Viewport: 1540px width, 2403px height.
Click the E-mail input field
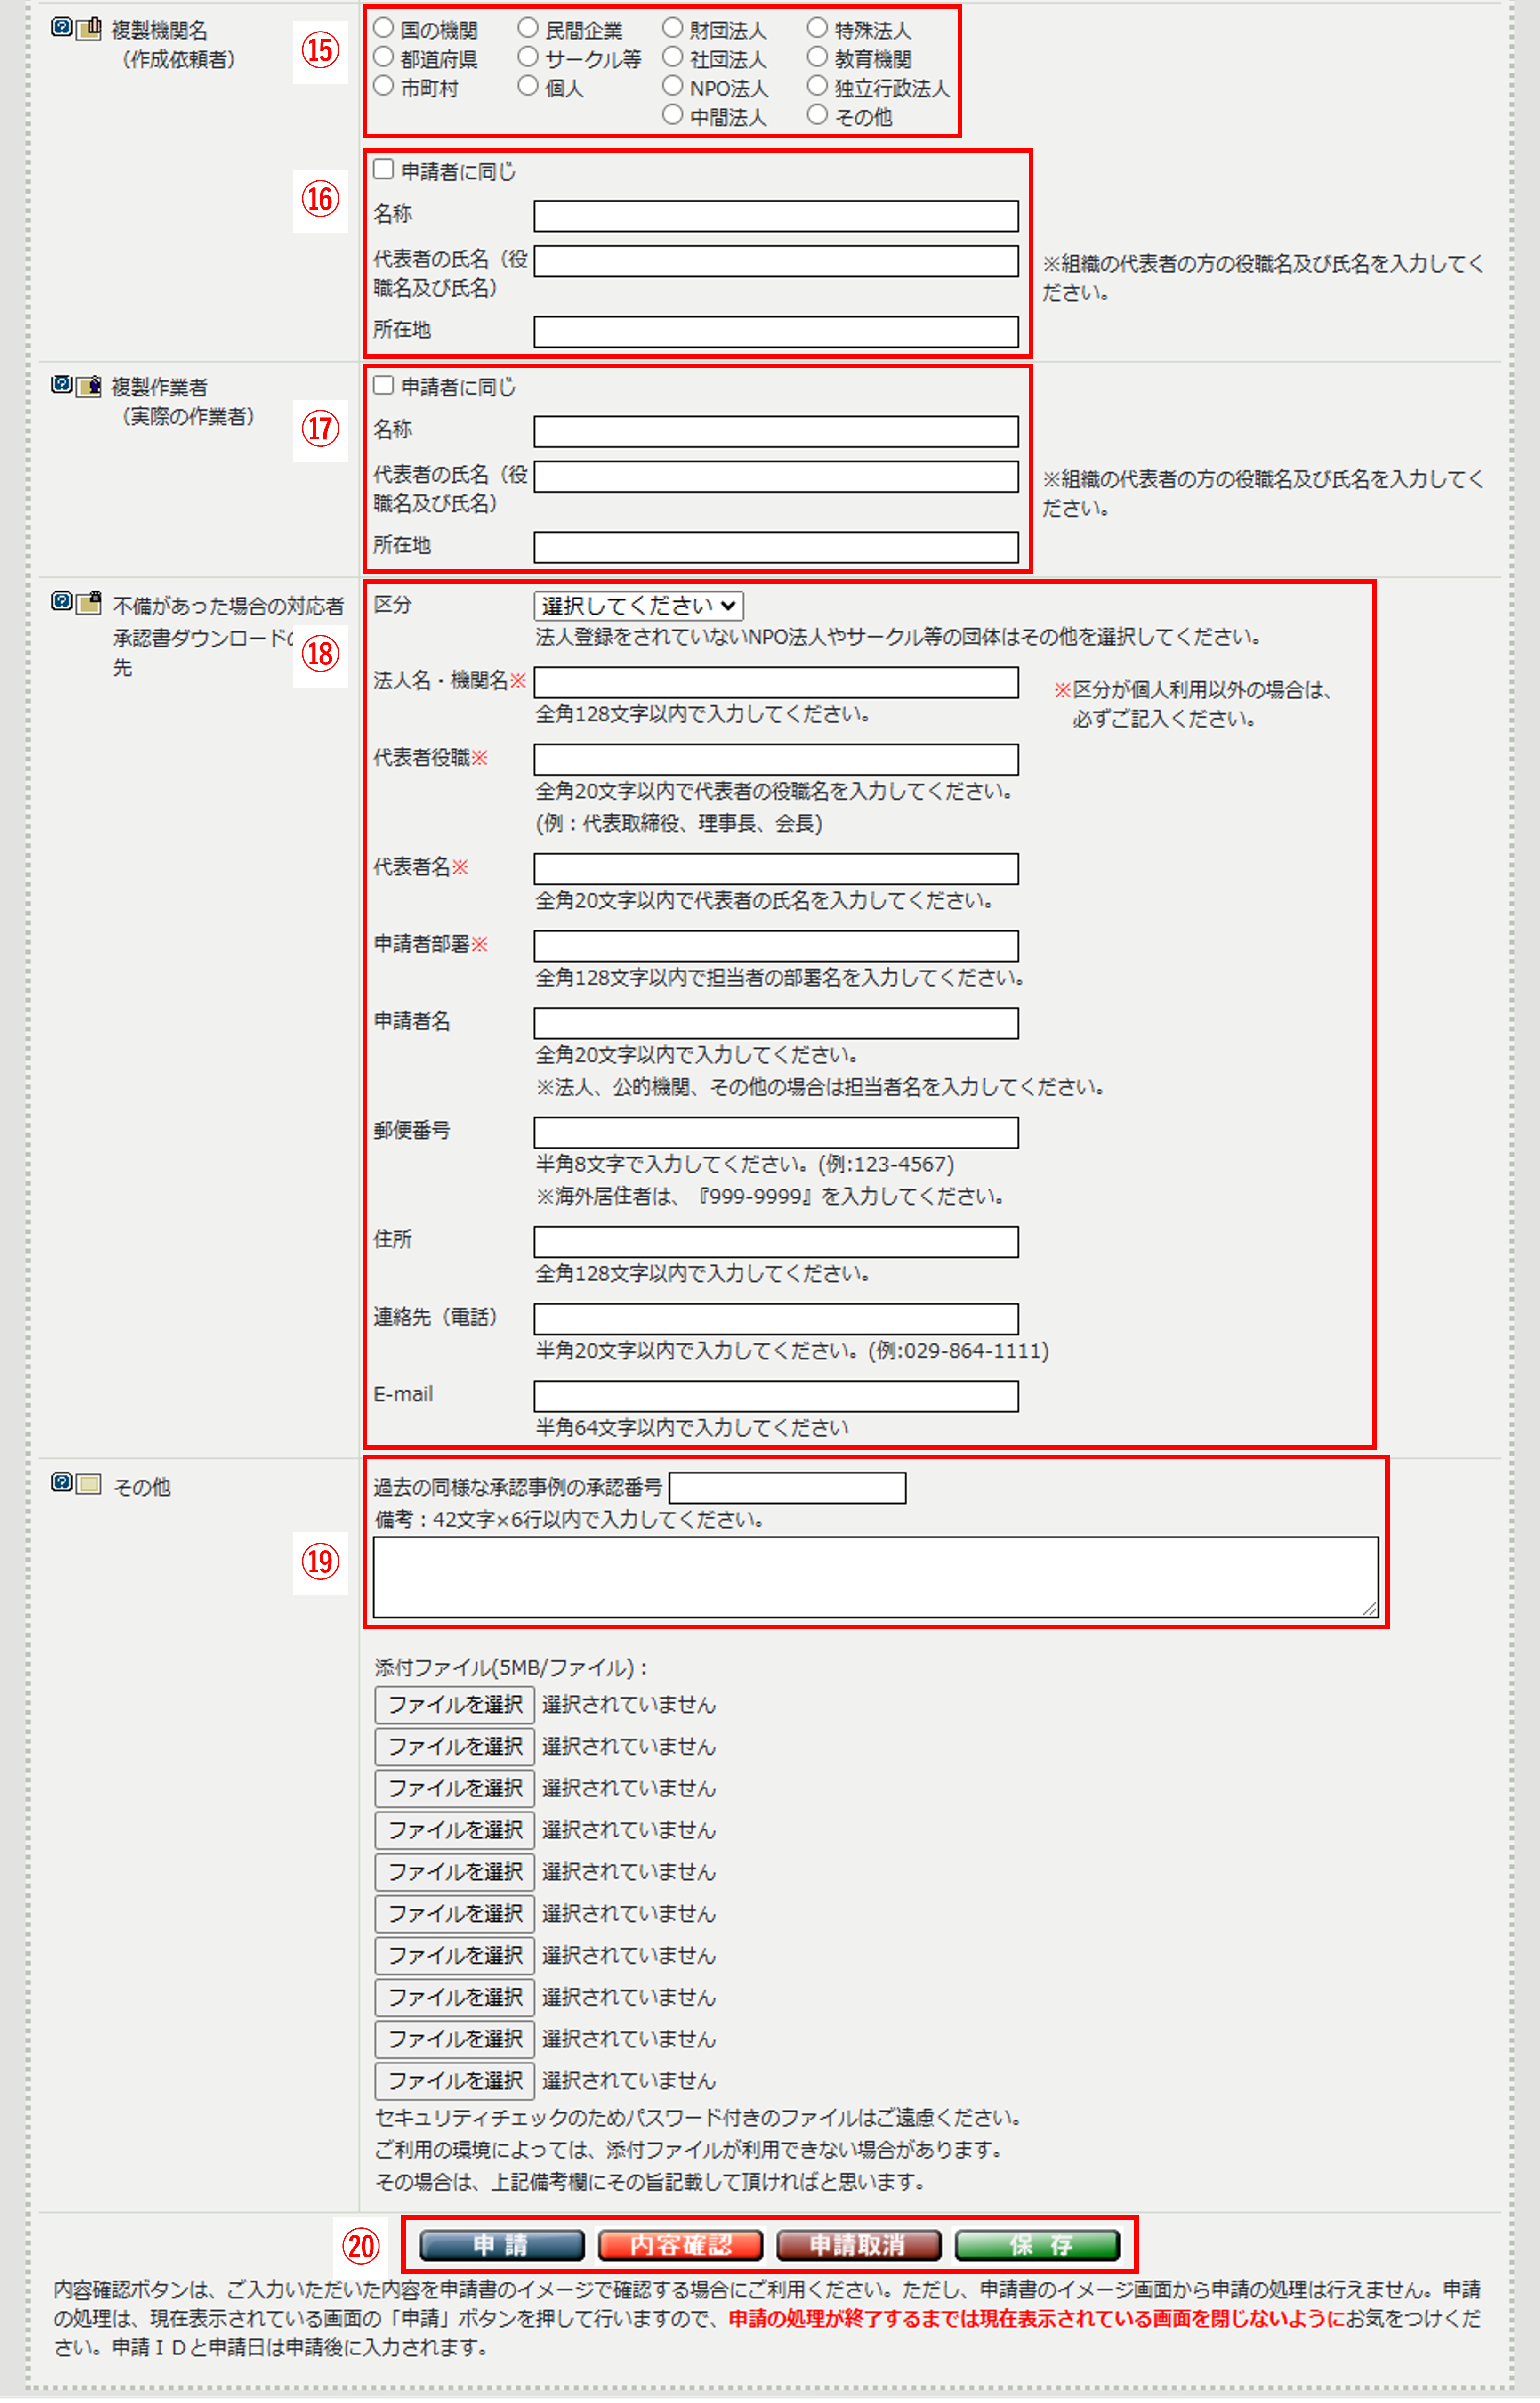[x=776, y=1397]
